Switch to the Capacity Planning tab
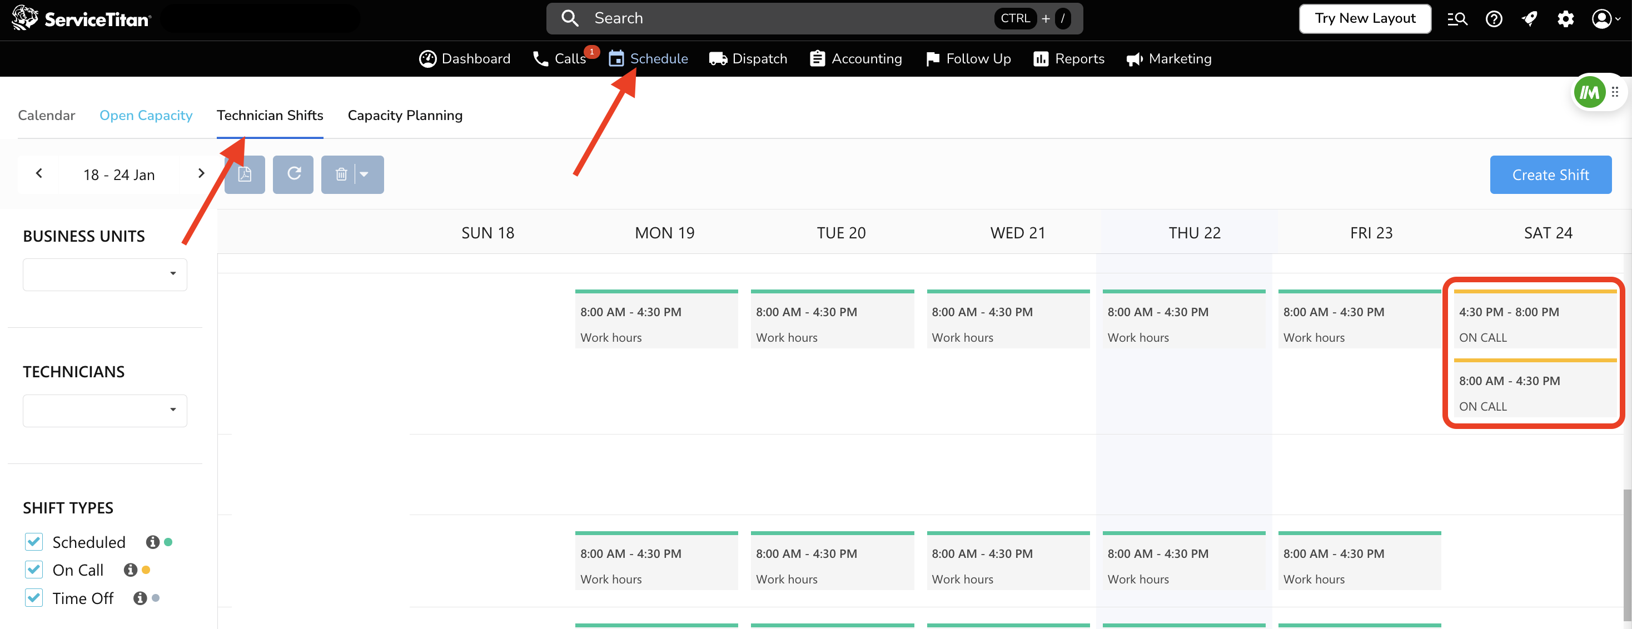The image size is (1632, 629). click(405, 115)
